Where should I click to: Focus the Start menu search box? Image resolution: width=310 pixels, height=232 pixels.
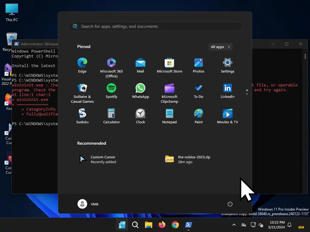tap(155, 26)
